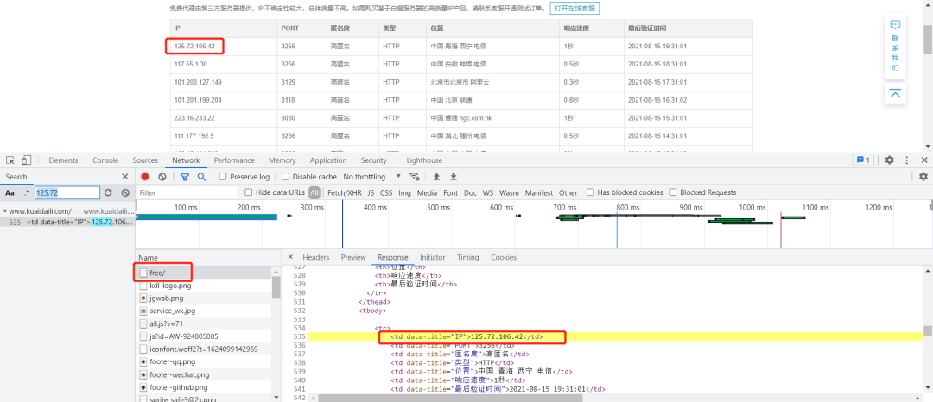
Task: Click the back-to-top arrow on page
Action: [x=895, y=94]
